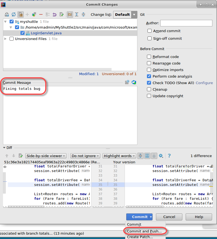Screen dimensions: 217x239
Task: Enable the Amend commit checkbox
Action: 150,31
